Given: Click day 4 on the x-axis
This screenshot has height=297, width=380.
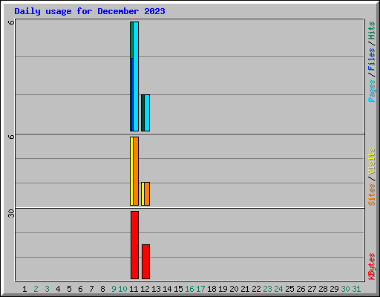Looking at the screenshot, I should 58,289.
